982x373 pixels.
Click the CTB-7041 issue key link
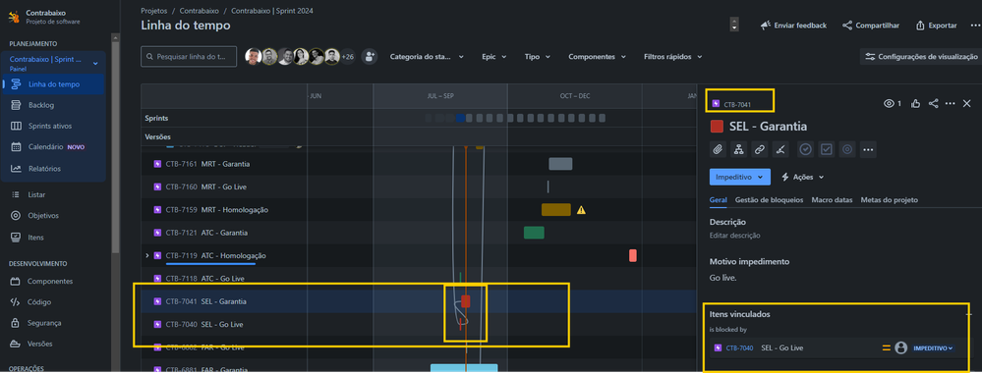pos(737,104)
